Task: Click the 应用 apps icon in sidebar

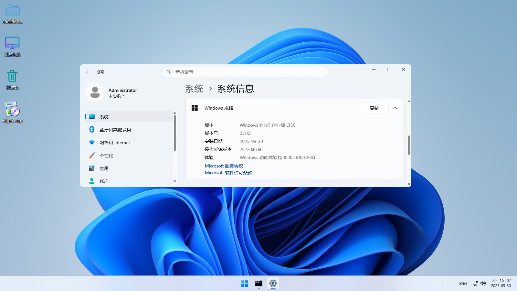Action: [92, 168]
